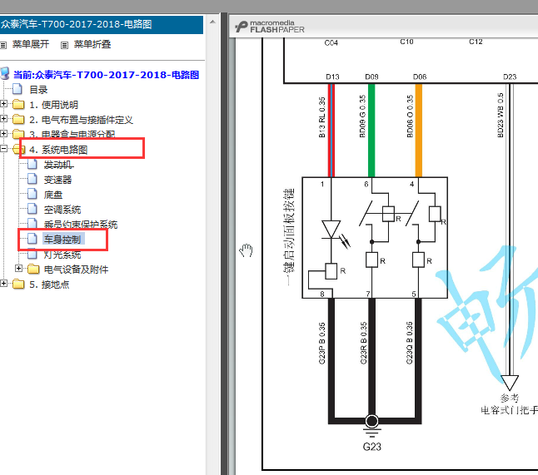Open the 目录 page
Screen dimensions: 538x475
pyautogui.click(x=38, y=90)
